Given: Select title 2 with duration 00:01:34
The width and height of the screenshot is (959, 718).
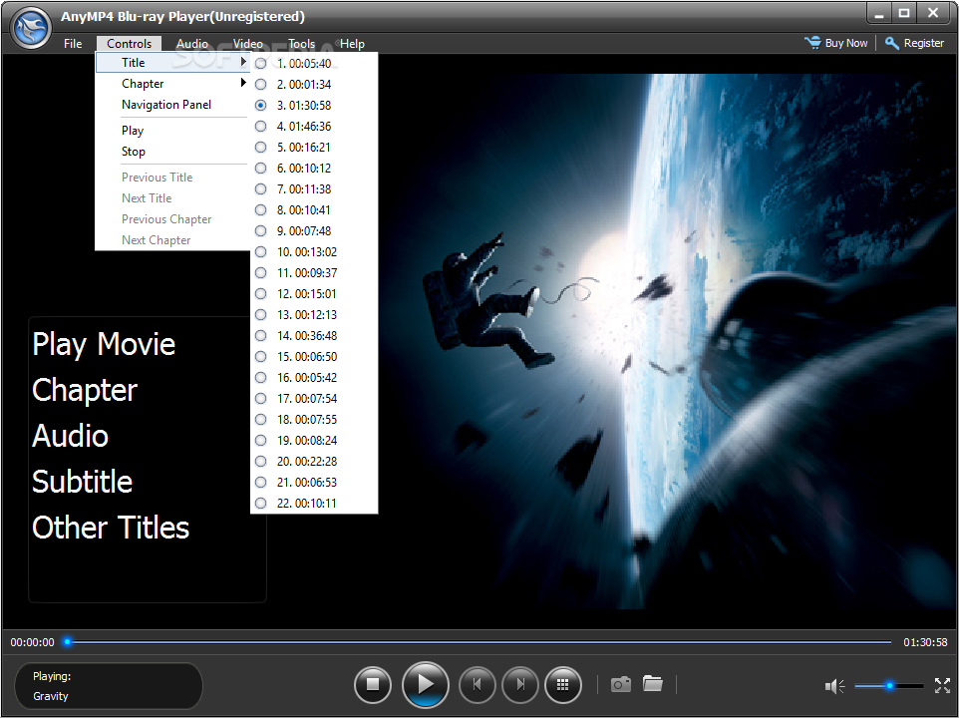Looking at the screenshot, I should pos(314,85).
